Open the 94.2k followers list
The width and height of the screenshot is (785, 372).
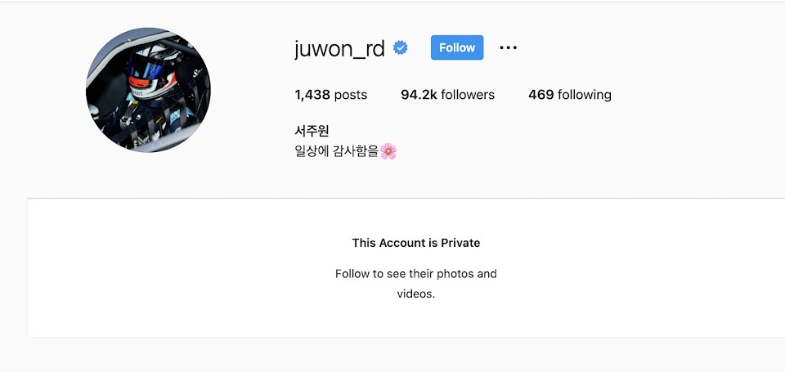point(447,95)
